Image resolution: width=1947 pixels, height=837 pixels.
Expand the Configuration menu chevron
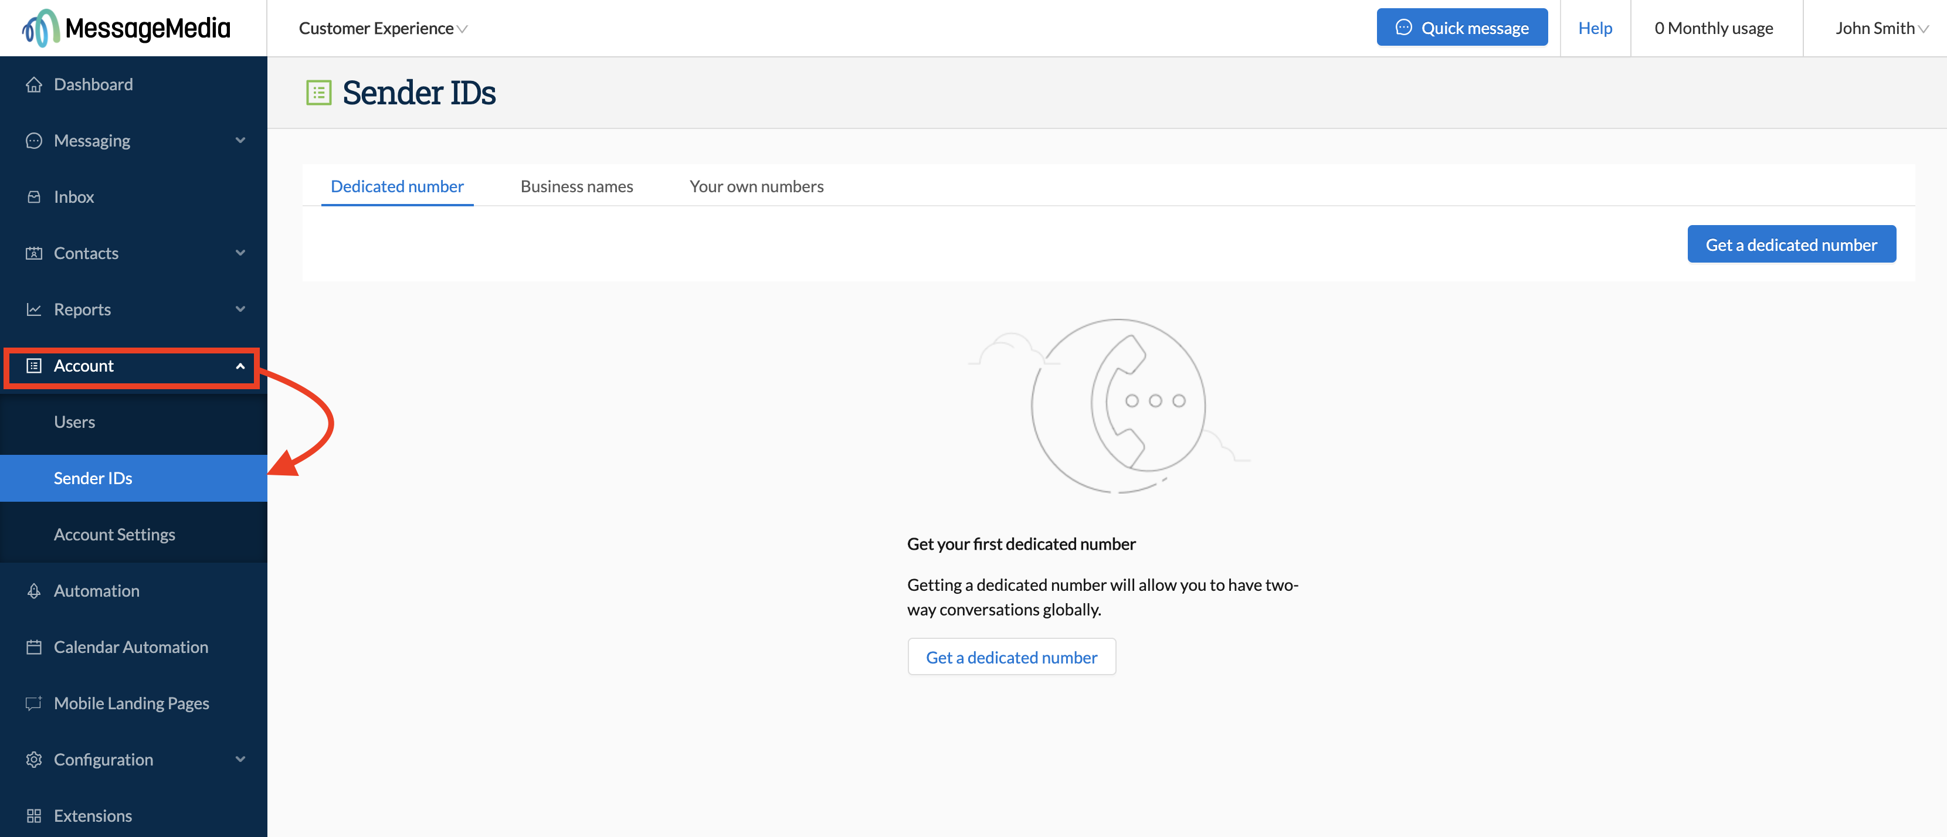click(240, 760)
